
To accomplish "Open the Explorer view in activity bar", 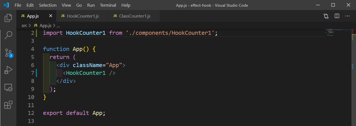I will click(8, 18).
